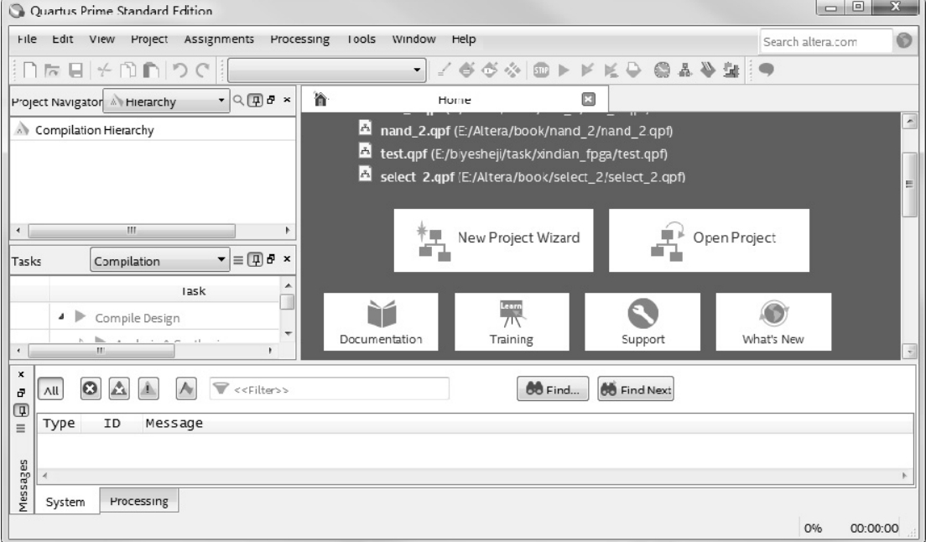This screenshot has height=542, width=926.
Task: Collapse the Compile Design task tree
Action: tap(61, 317)
